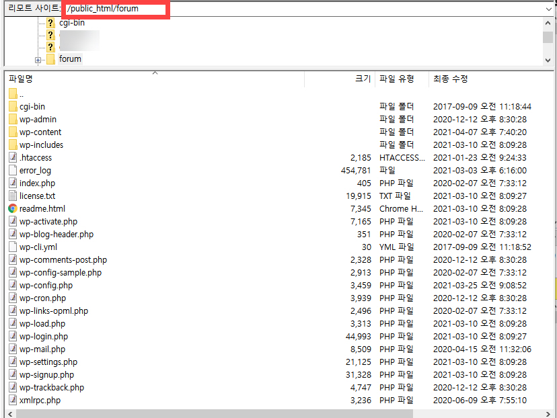Click the cgi-bin folder icon in file list
The width and height of the screenshot is (557, 418).
[x=13, y=106]
